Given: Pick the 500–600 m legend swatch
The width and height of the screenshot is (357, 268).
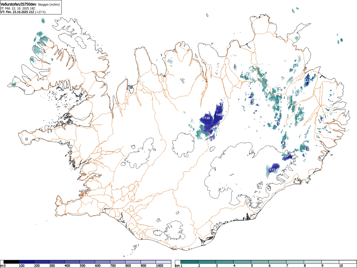Looking at the screenshot, I should coord(87,262).
